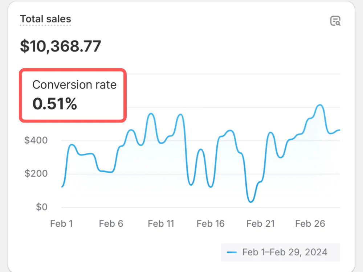
Task: Select the $10,368.77 sales amount
Action: point(60,46)
